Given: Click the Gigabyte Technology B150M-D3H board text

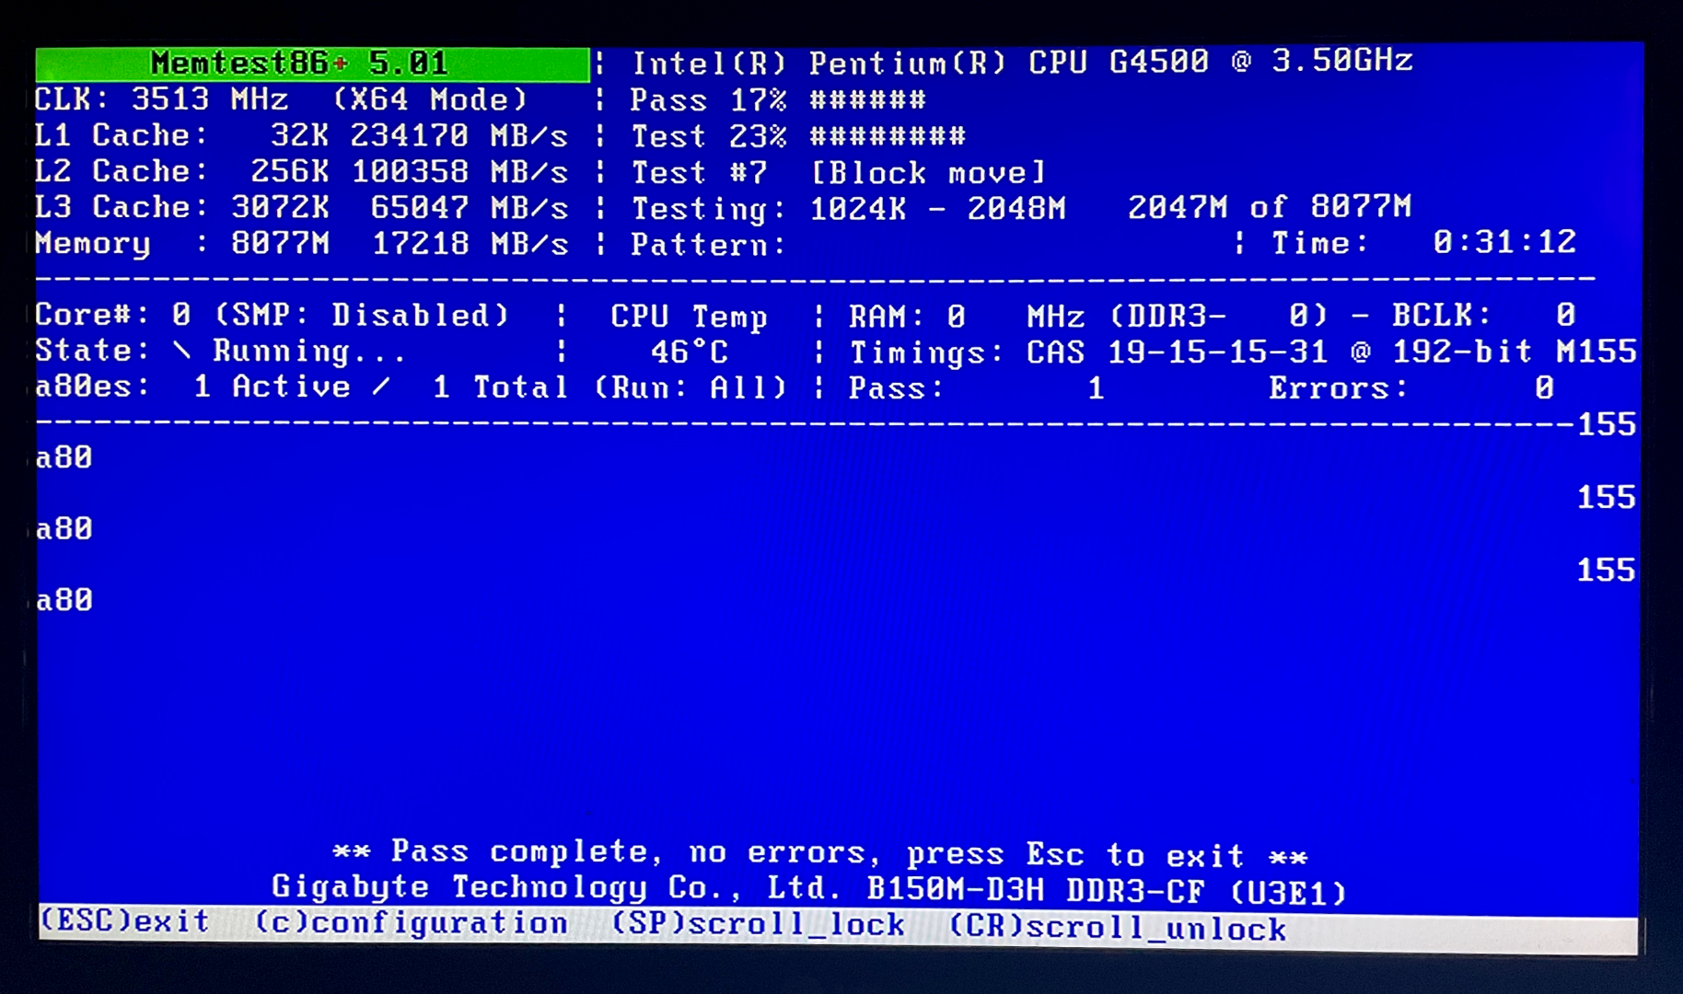Looking at the screenshot, I should (x=809, y=889).
